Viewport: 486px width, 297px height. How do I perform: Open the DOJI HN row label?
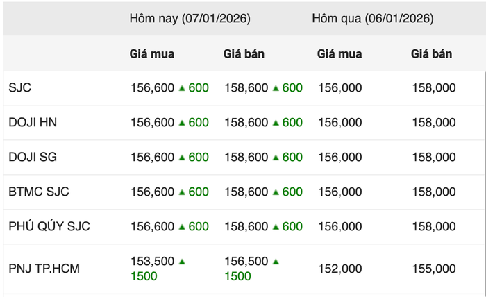coord(33,123)
